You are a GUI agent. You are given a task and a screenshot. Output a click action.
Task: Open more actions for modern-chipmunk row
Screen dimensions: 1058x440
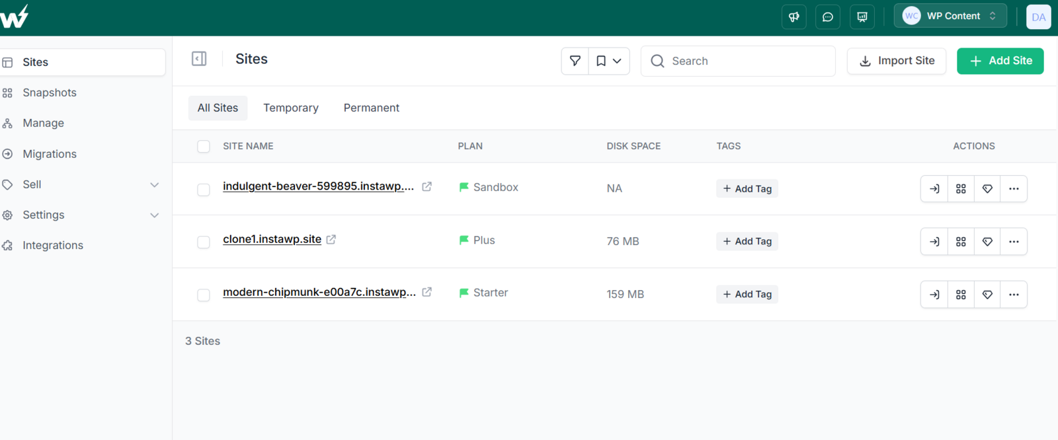pyautogui.click(x=1014, y=295)
